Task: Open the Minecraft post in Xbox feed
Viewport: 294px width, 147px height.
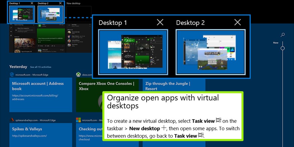Action: point(51,50)
